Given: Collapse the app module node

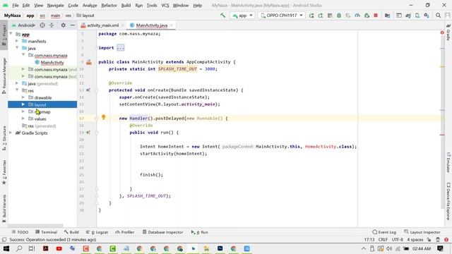Looking at the screenshot, I should tap(11, 34).
